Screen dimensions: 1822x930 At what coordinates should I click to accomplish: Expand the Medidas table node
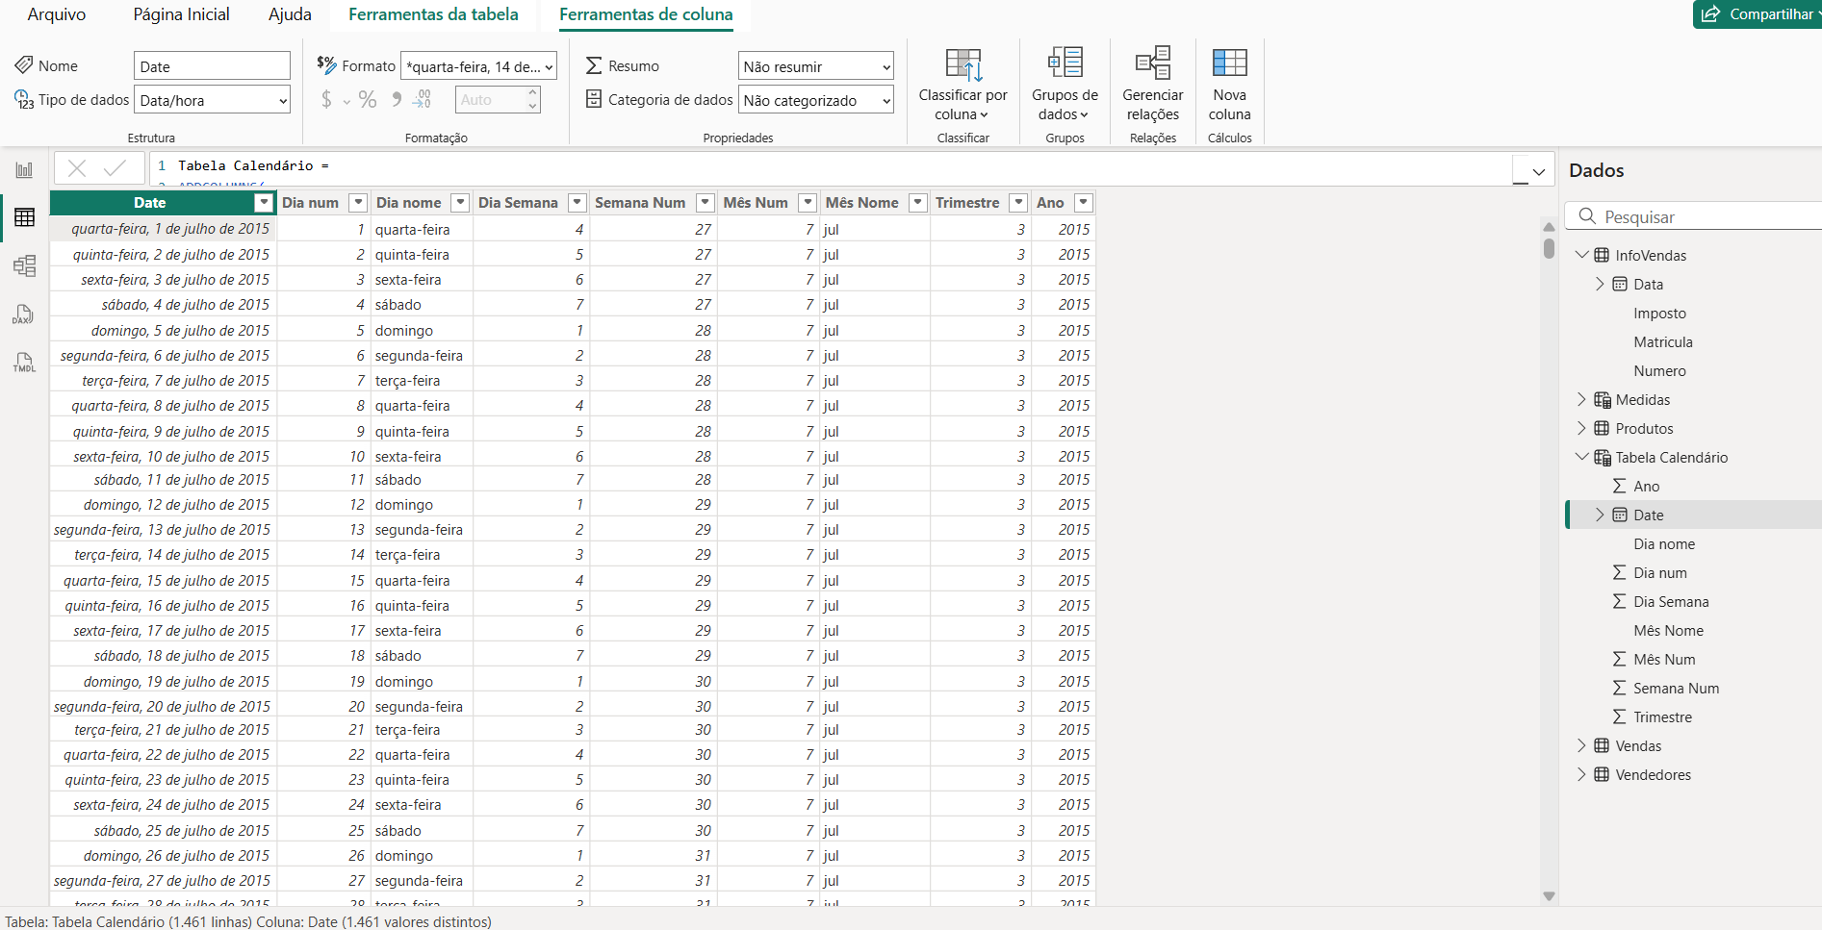click(x=1581, y=399)
